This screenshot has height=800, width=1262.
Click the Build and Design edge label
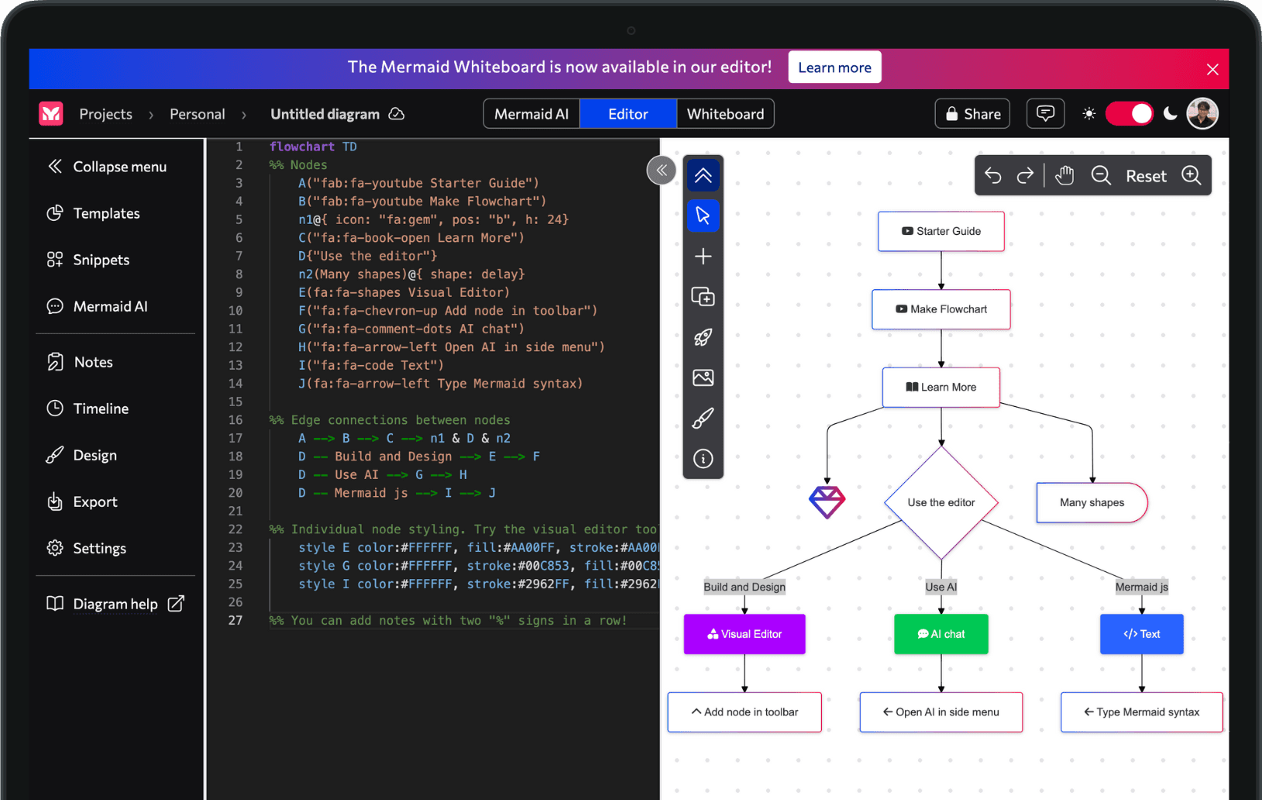tap(744, 587)
